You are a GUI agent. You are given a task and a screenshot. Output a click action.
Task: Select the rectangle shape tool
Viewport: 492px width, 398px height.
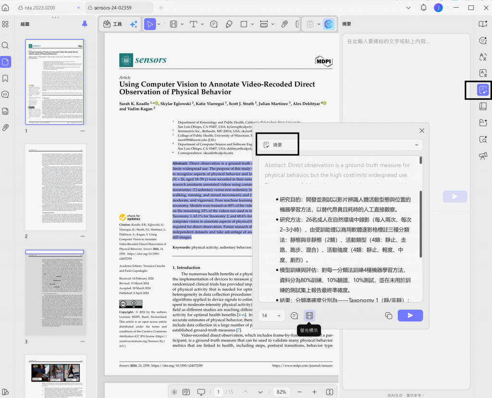pos(244,24)
